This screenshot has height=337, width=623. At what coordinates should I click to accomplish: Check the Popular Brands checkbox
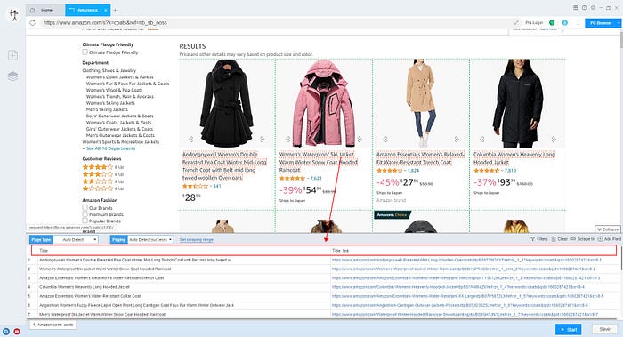85,221
